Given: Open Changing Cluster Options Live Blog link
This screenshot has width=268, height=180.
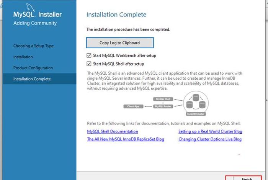Looking at the screenshot, I should click(210, 139).
